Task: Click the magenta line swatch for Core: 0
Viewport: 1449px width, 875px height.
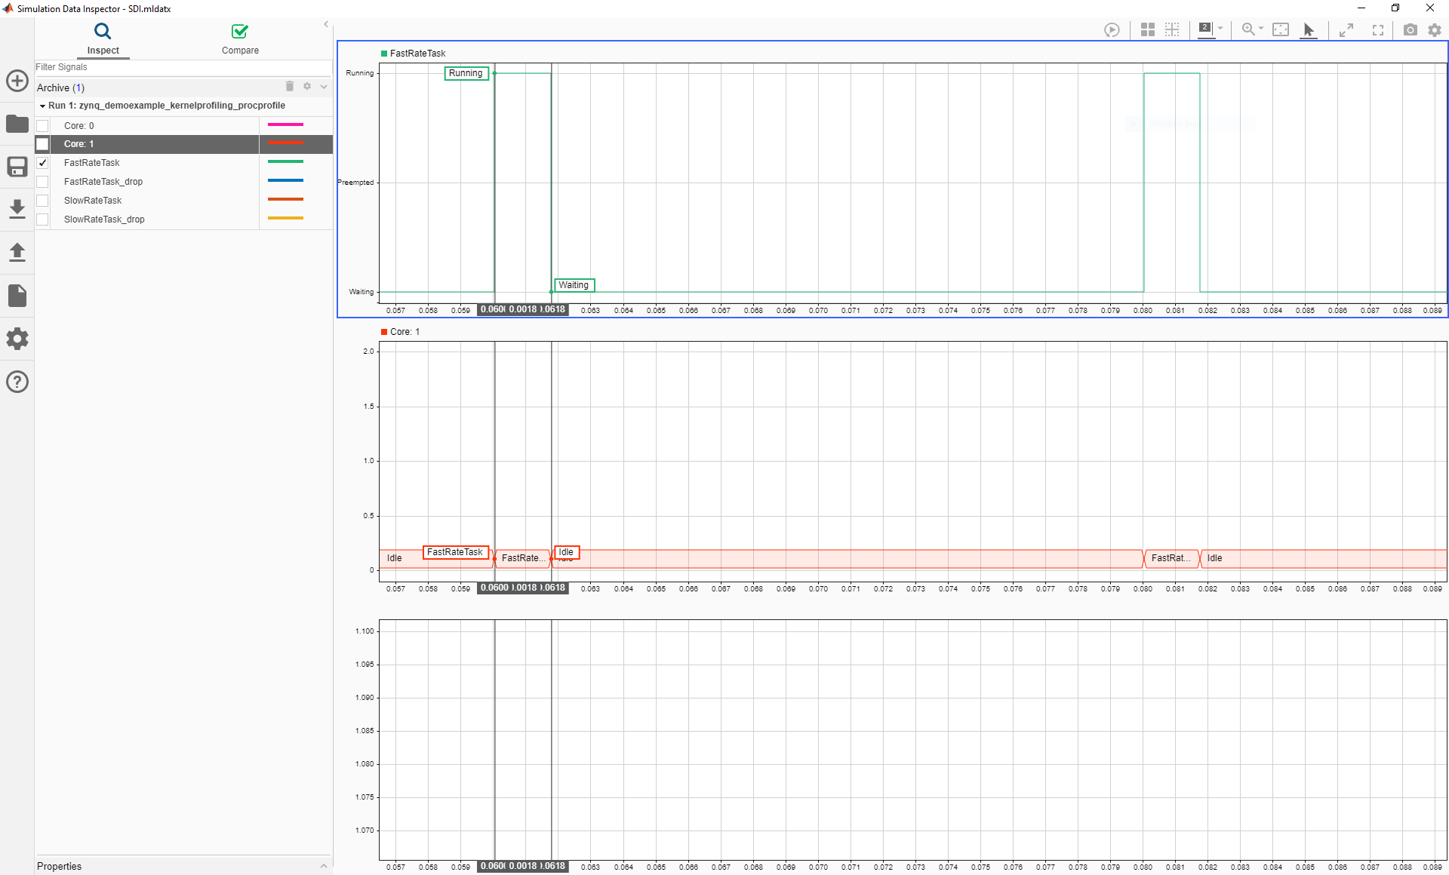Action: point(285,124)
